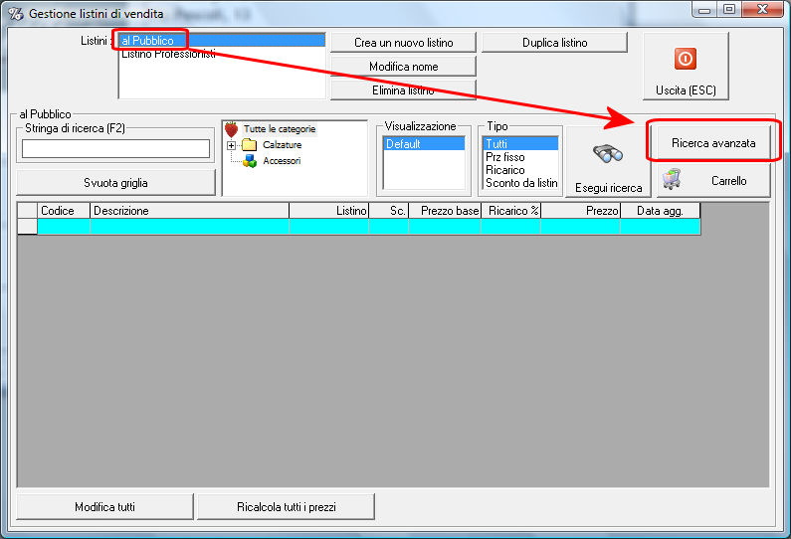This screenshot has width=791, height=539.
Task: Click the 'Elimina listino' button
Action: coord(403,90)
